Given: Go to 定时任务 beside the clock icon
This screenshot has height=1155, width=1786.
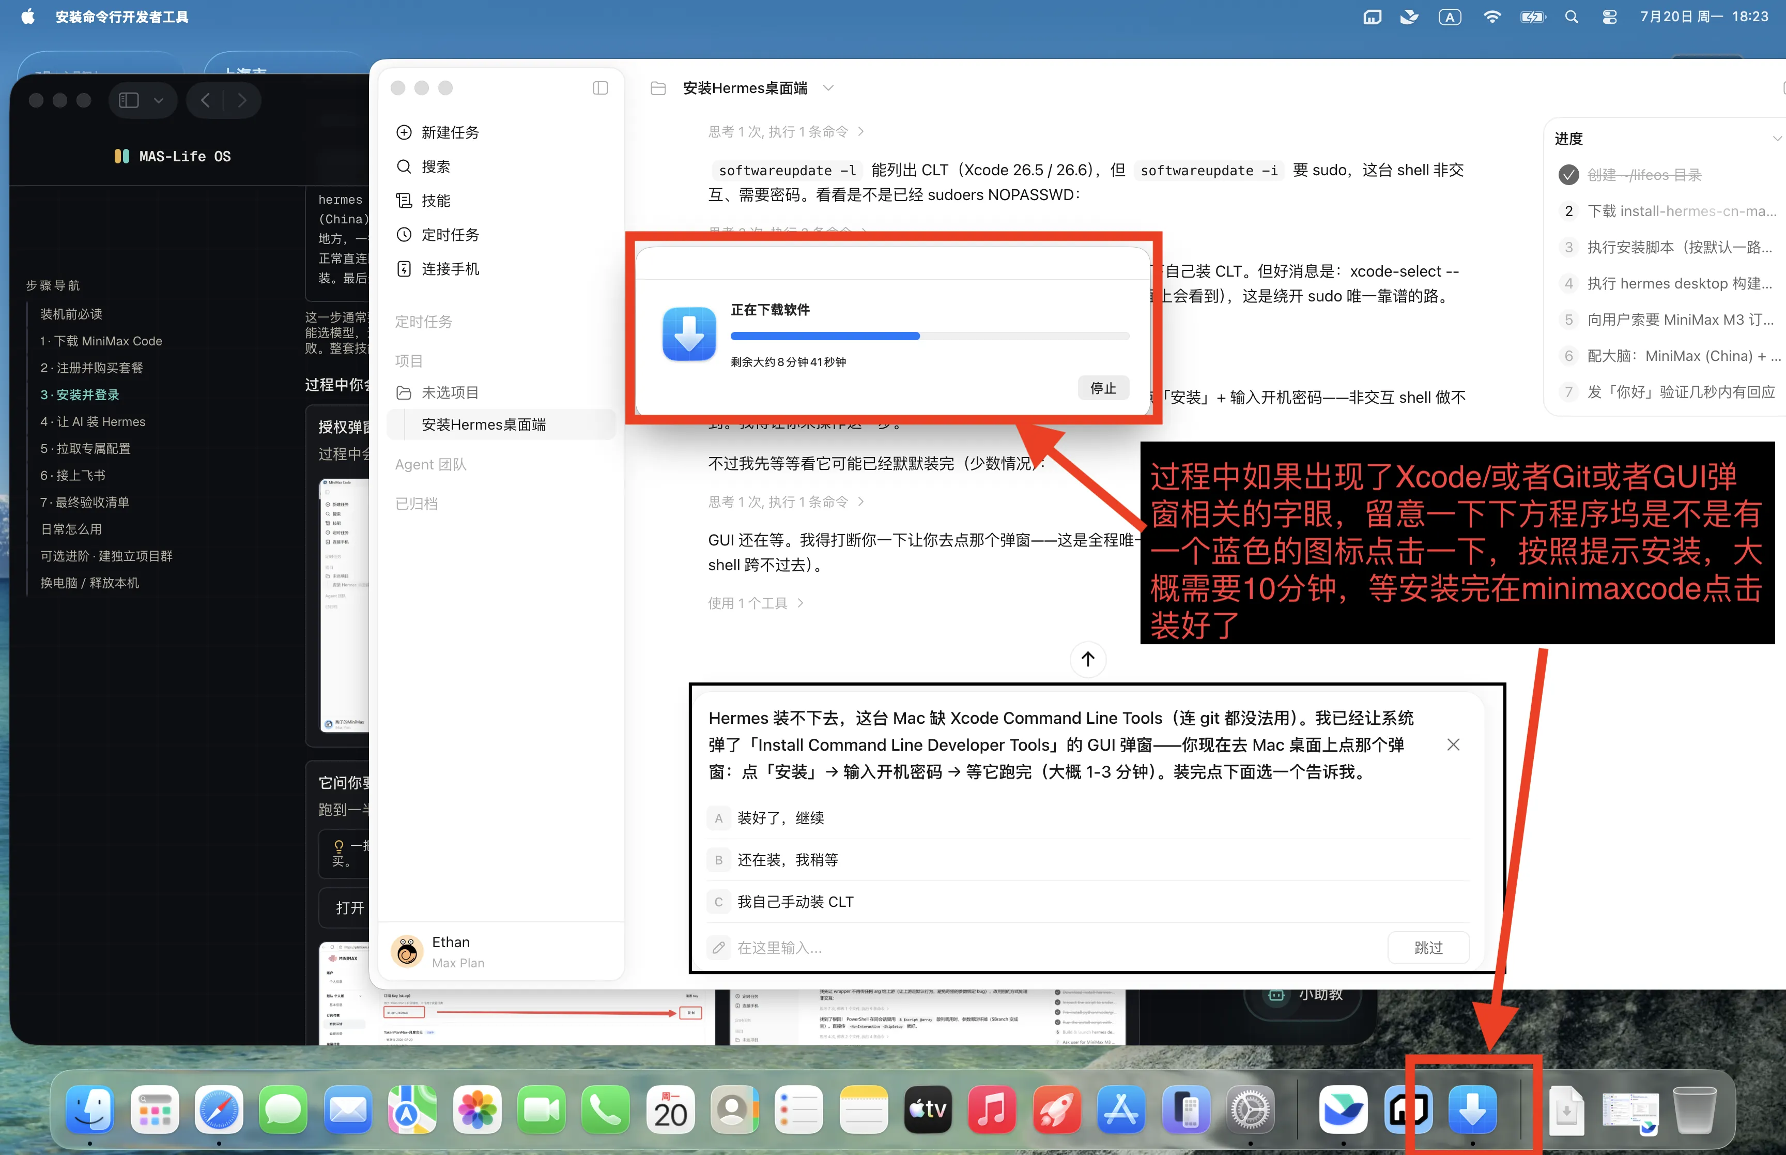Looking at the screenshot, I should (450, 235).
